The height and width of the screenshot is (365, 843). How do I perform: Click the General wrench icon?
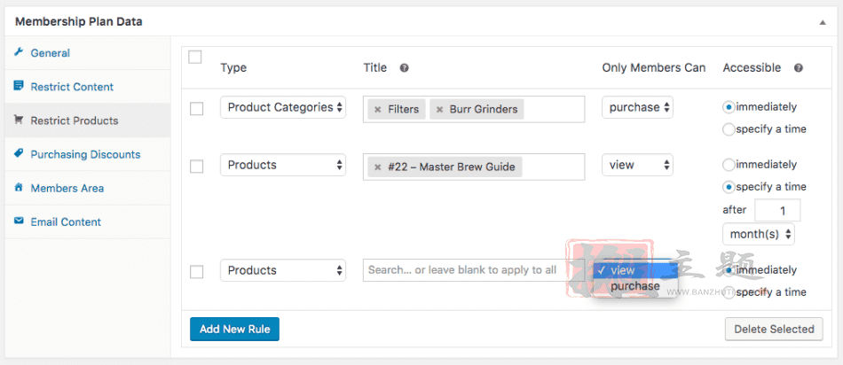(19, 52)
